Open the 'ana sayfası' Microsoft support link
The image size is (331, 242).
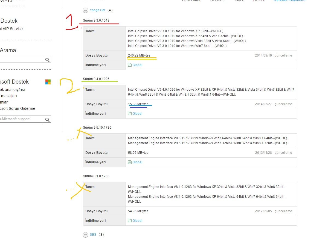(x=13, y=90)
